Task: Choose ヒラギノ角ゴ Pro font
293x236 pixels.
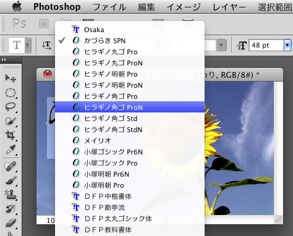Action: (130, 96)
